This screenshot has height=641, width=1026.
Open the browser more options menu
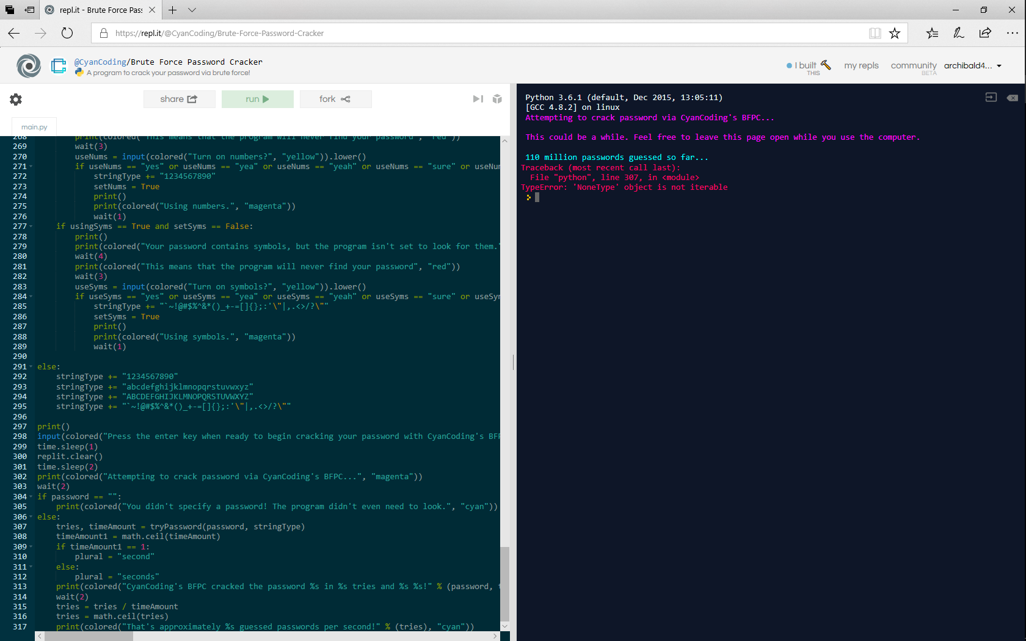click(1012, 33)
